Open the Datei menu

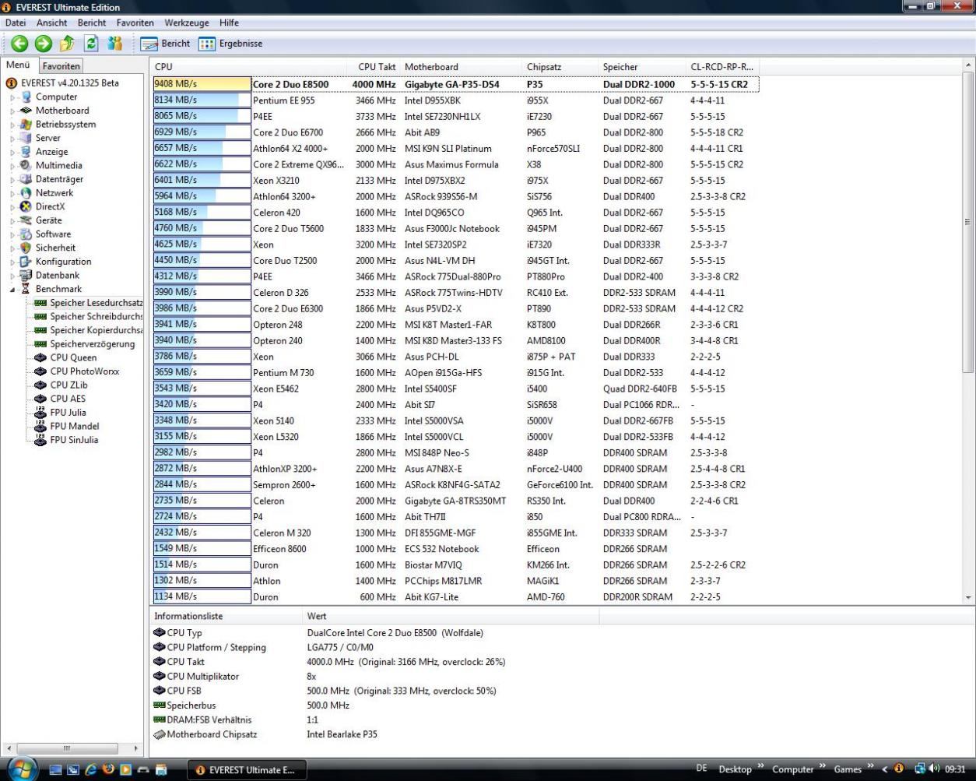tap(16, 23)
